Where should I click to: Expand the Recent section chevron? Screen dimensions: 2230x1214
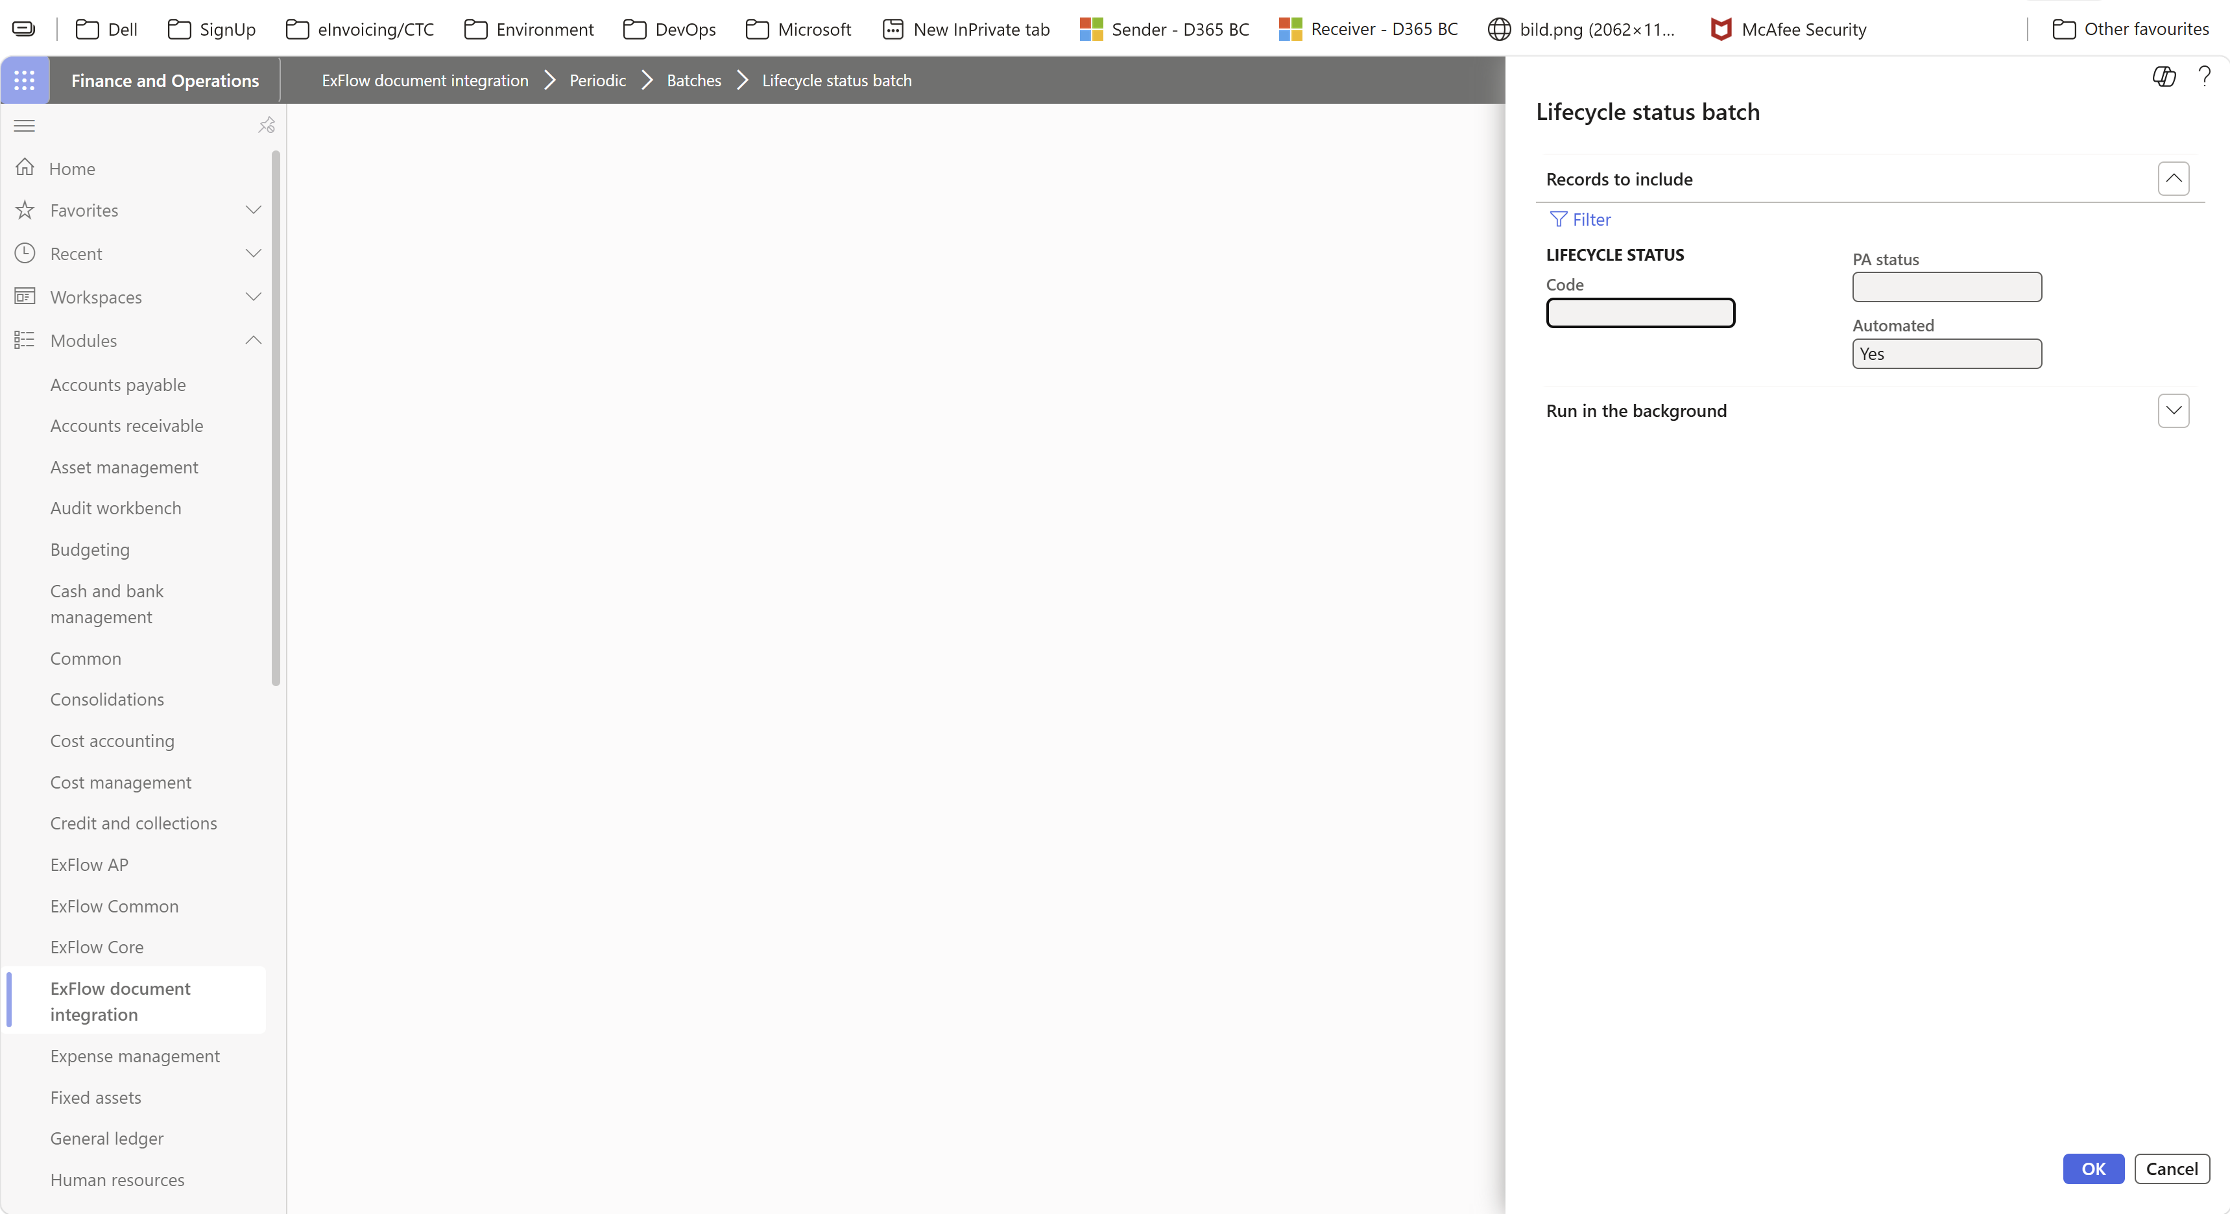tap(254, 254)
